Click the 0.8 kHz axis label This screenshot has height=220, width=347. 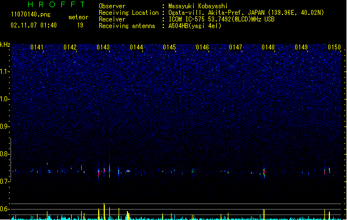[x=5, y=154]
